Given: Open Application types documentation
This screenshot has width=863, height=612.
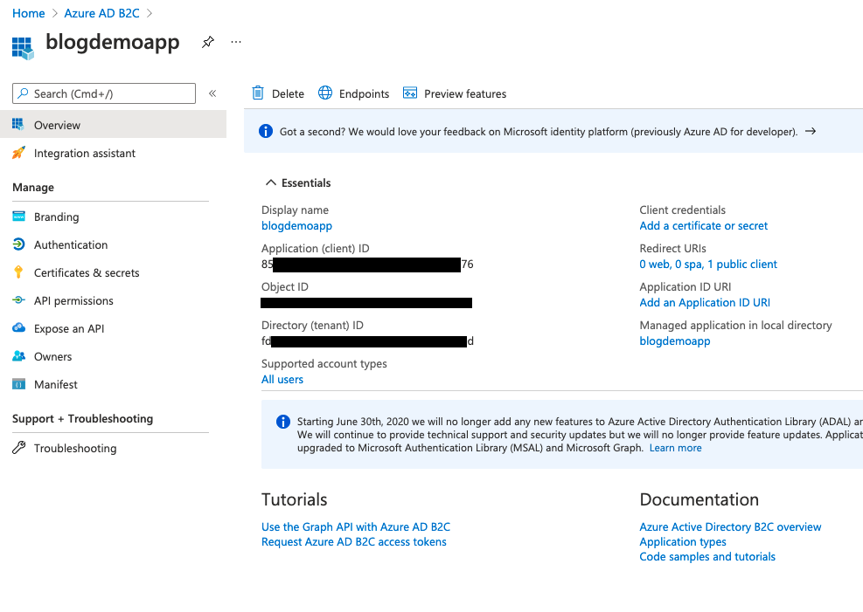Looking at the screenshot, I should tap(683, 541).
